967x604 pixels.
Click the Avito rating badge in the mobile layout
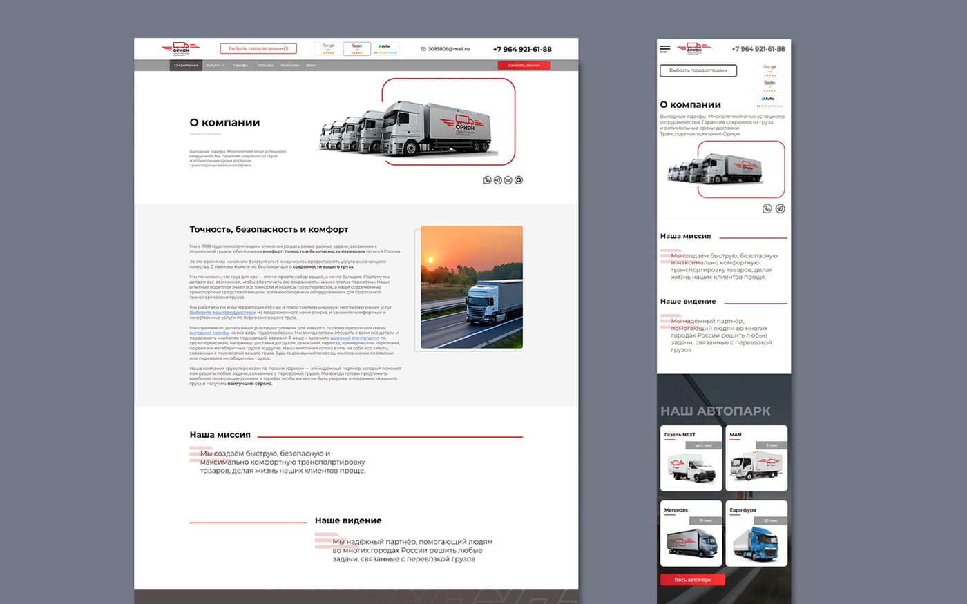coord(769,102)
